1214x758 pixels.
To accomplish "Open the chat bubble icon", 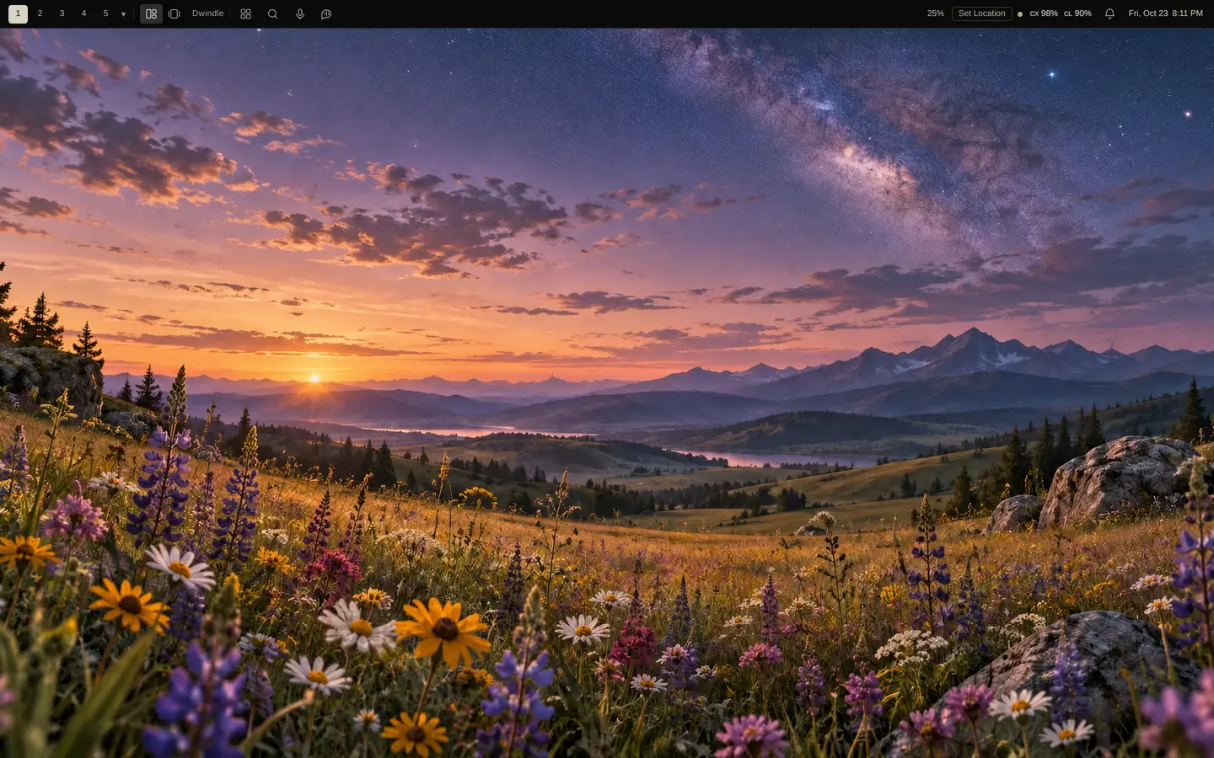I will [326, 13].
